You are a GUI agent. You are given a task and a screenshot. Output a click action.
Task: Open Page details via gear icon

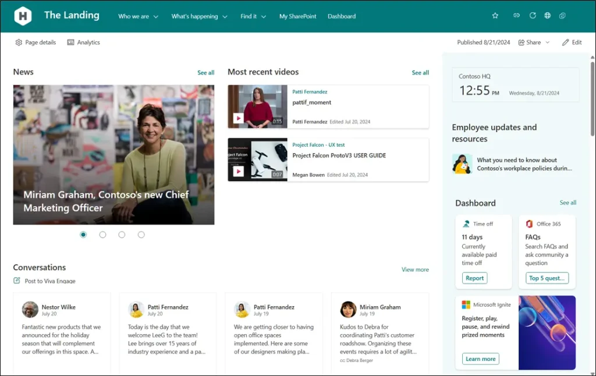pyautogui.click(x=19, y=42)
